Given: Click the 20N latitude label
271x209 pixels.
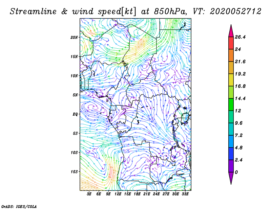Looking at the screenshot, I should pos(74,38).
